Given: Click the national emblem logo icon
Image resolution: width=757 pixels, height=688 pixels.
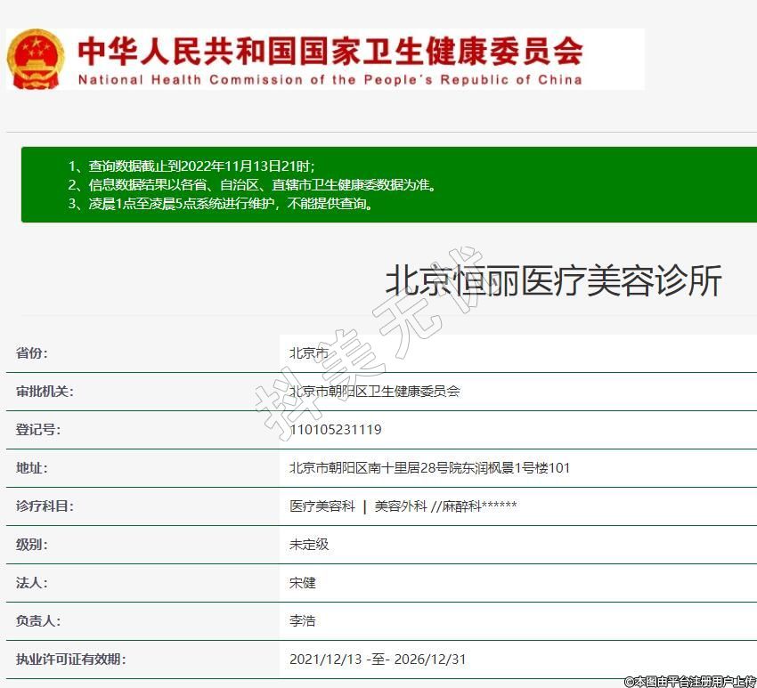Looking at the screenshot, I should point(36,59).
